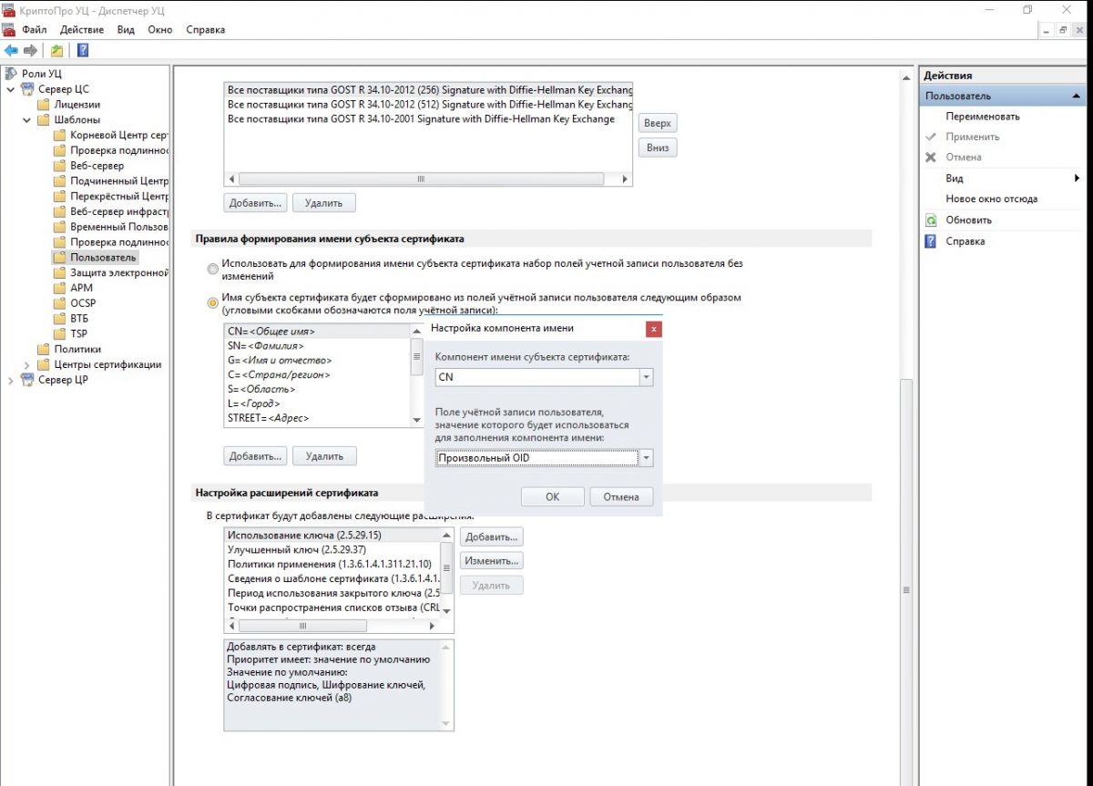This screenshot has width=1093, height=786.
Task: Click Изменить button next to extensions list
Action: pyautogui.click(x=491, y=560)
